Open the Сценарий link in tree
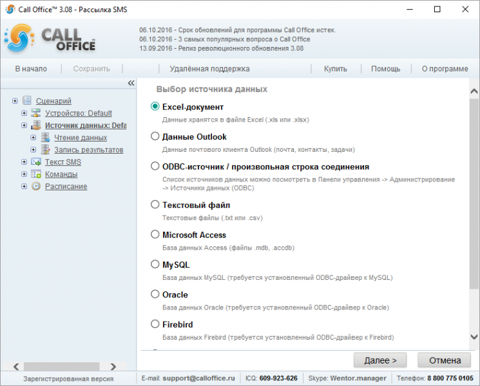Viewport: 480px width, 386px height. point(53,101)
